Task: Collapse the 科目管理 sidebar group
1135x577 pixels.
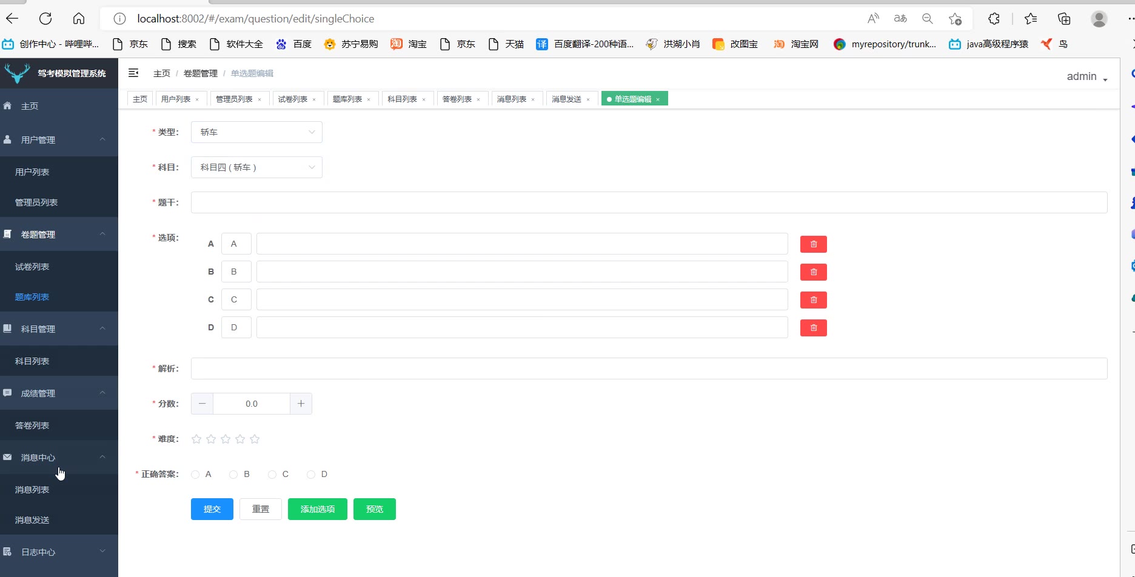Action: coord(59,329)
